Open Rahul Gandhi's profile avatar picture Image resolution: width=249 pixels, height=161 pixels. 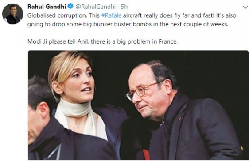13,14
